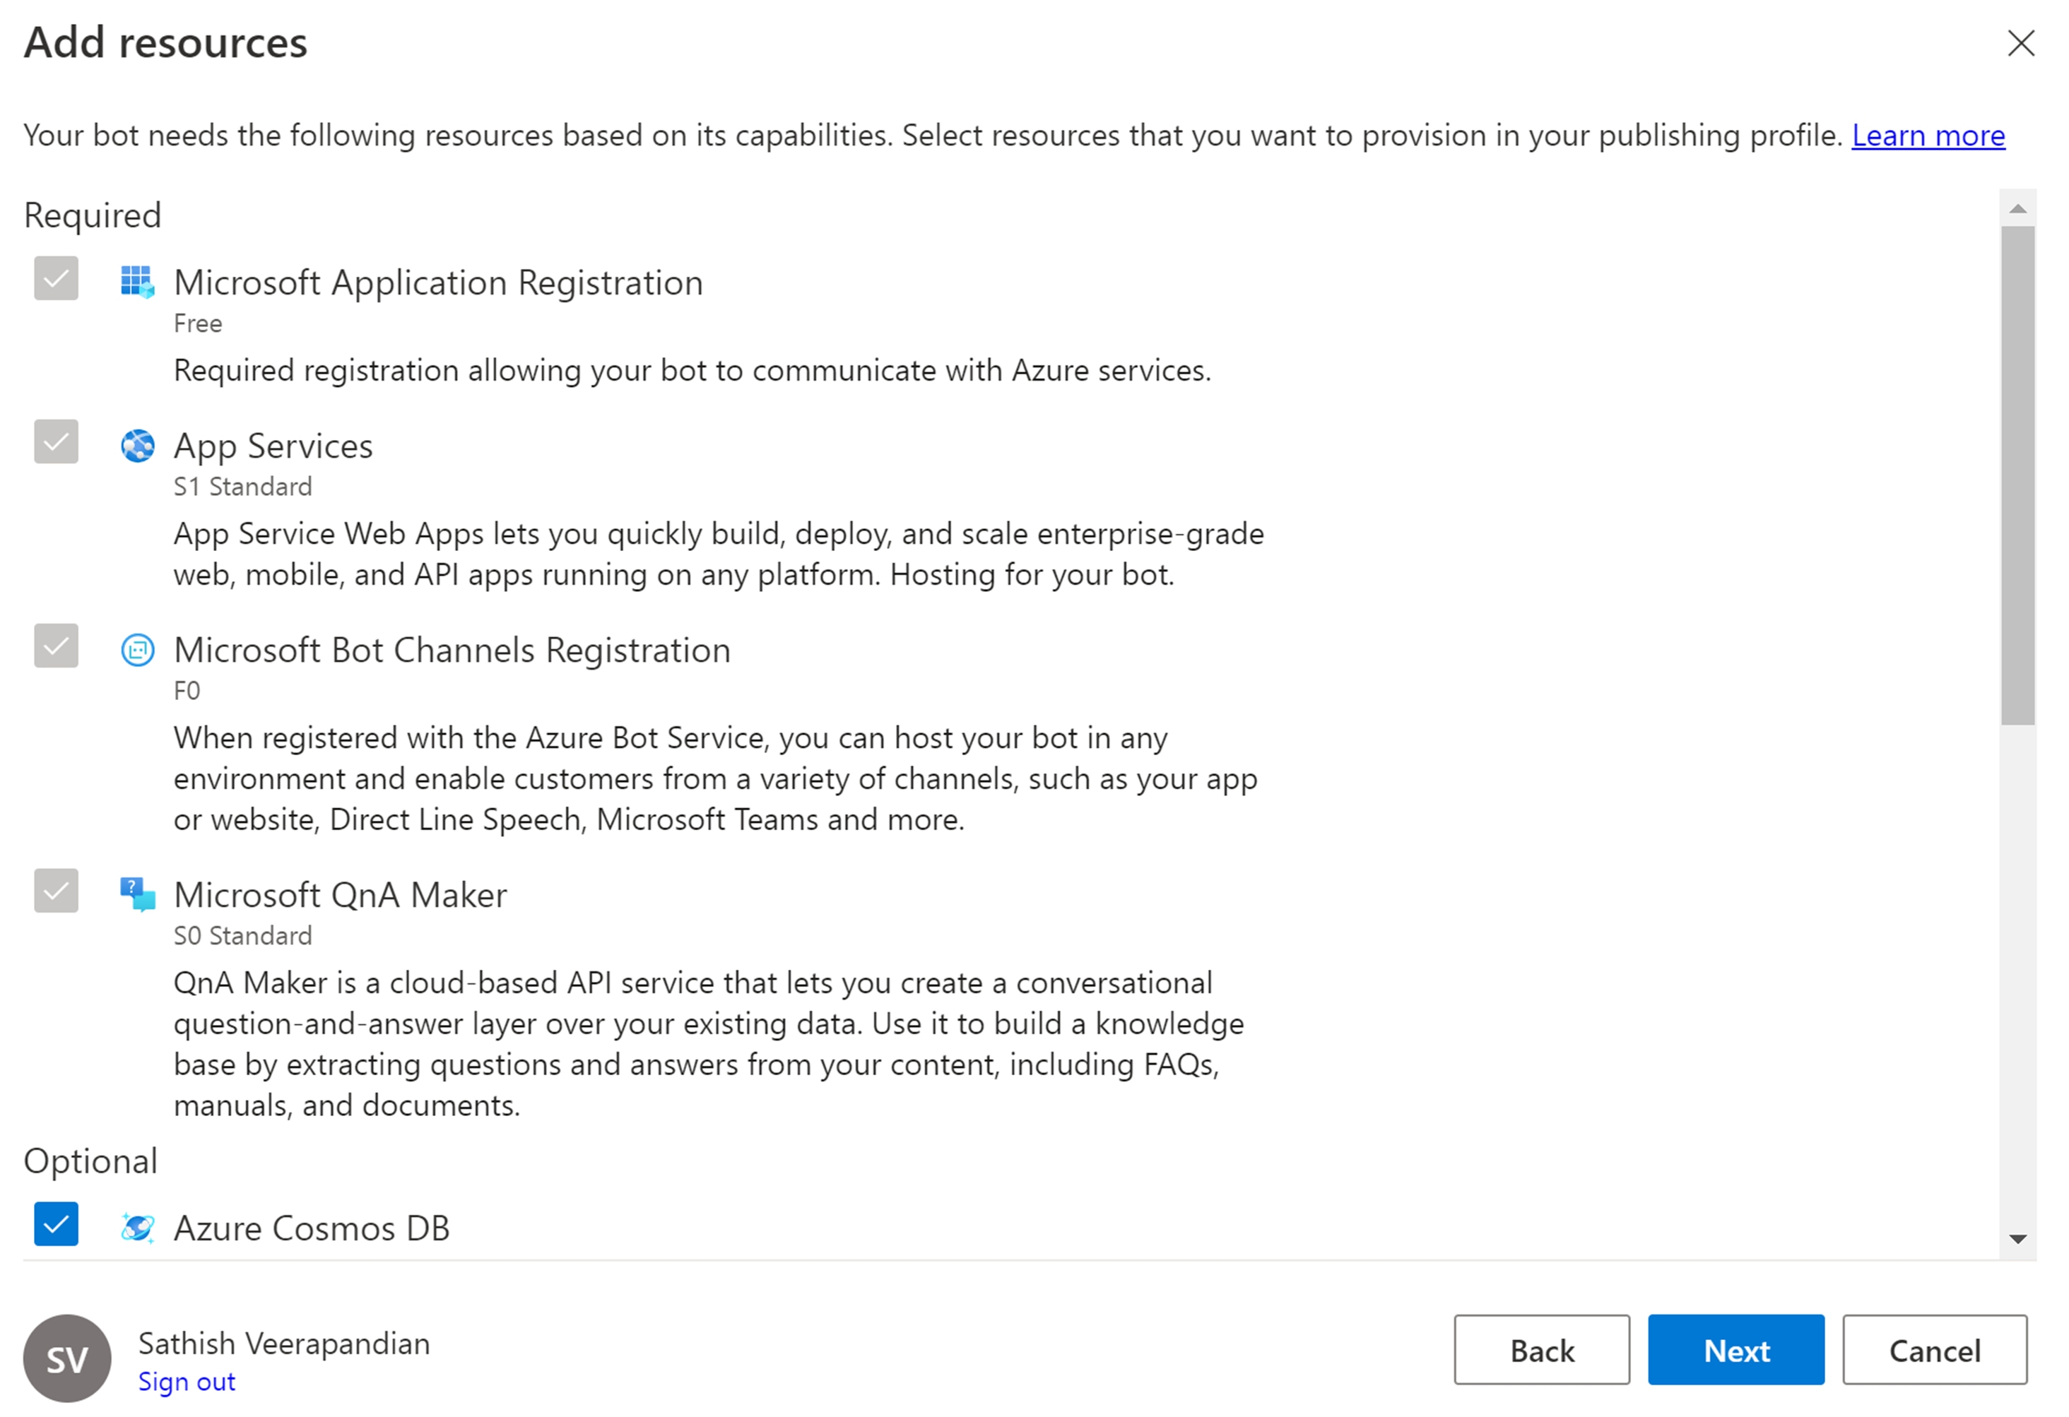
Task: Click the App Services checkbox
Action: coord(56,441)
